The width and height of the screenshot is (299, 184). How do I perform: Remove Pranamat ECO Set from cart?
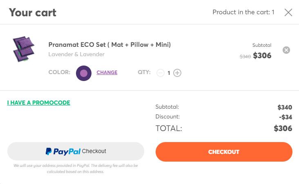tap(286, 50)
